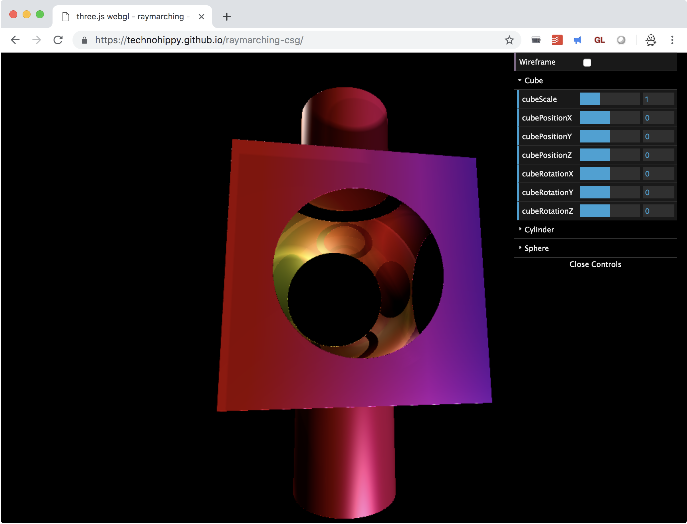Screen dimensions: 687x524
Task: Click the browser back arrow
Action: 15,40
